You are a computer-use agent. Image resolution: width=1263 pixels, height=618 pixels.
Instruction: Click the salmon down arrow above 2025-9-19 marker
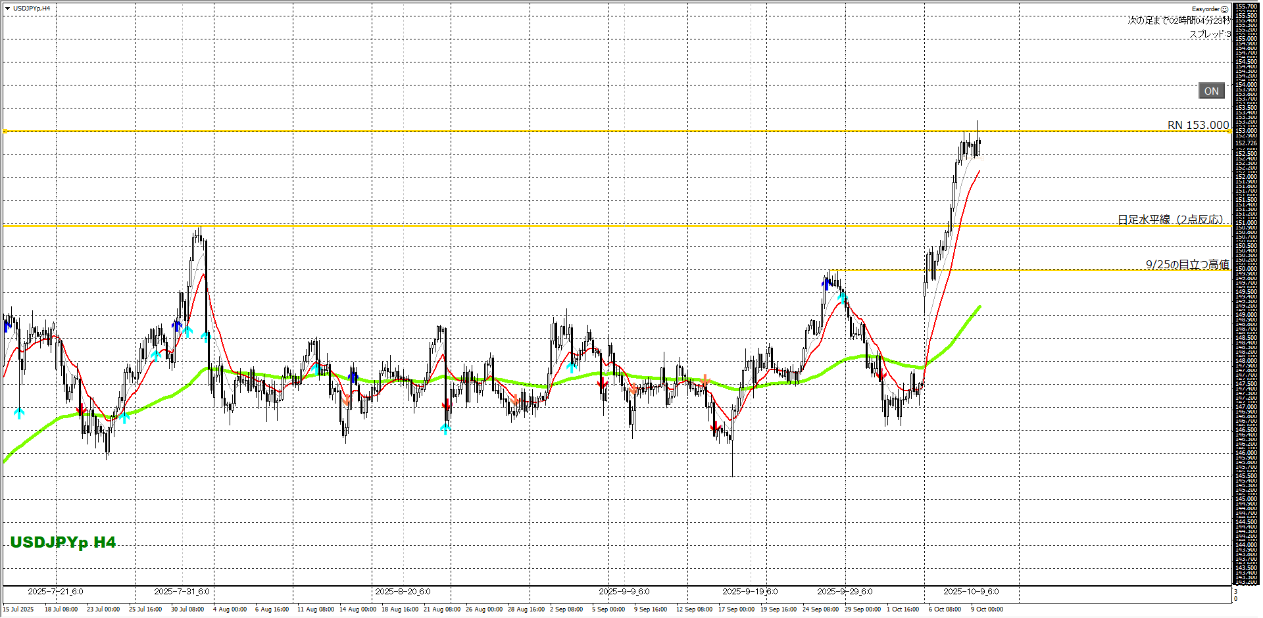pos(705,381)
